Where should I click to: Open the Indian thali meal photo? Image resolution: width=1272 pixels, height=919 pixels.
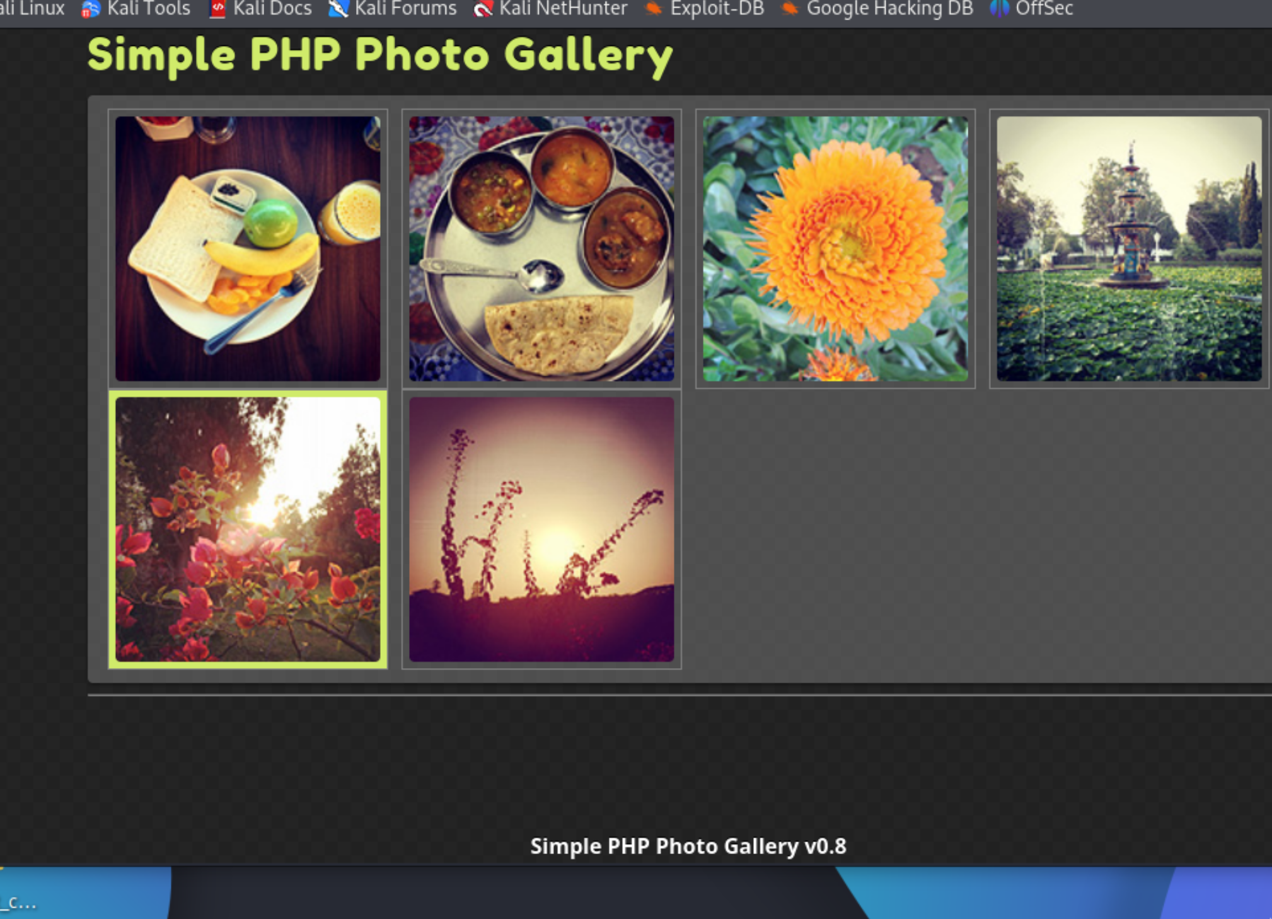point(541,248)
